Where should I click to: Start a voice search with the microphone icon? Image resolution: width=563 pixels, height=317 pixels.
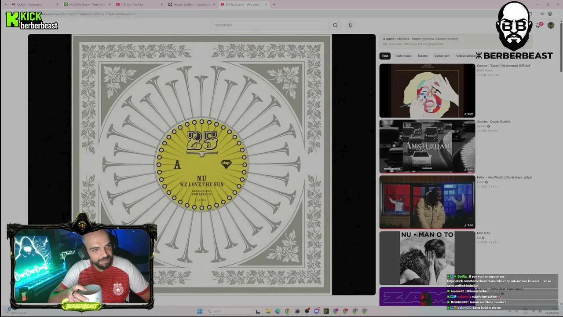pyautogui.click(x=350, y=25)
